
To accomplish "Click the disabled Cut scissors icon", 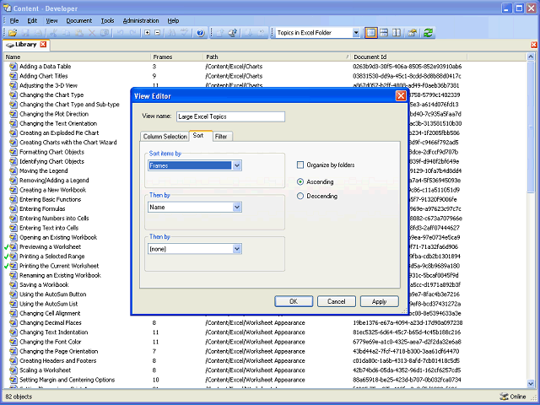I will click(53, 33).
